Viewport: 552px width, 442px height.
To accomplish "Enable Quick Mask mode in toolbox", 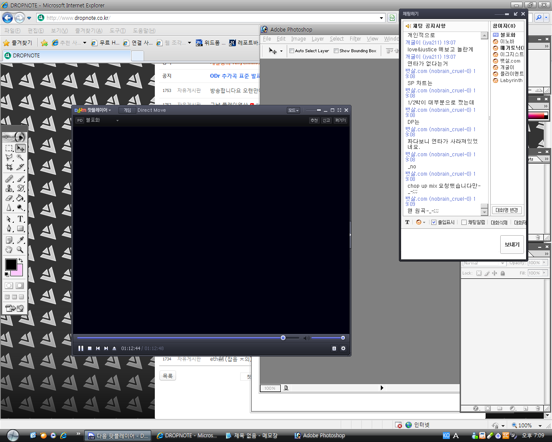I will tap(20, 285).
